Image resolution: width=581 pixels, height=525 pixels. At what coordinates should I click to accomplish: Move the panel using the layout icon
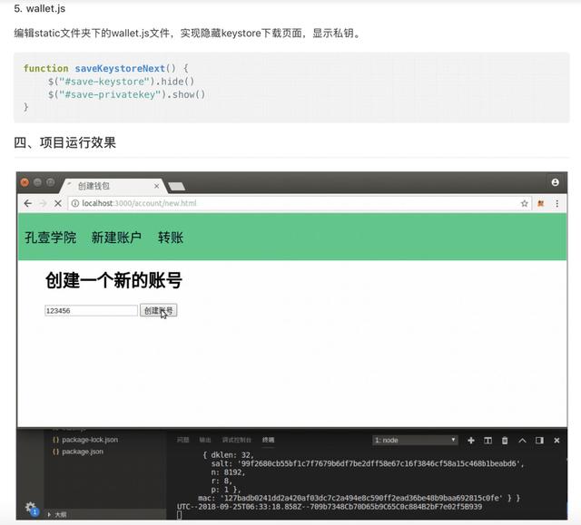click(539, 441)
